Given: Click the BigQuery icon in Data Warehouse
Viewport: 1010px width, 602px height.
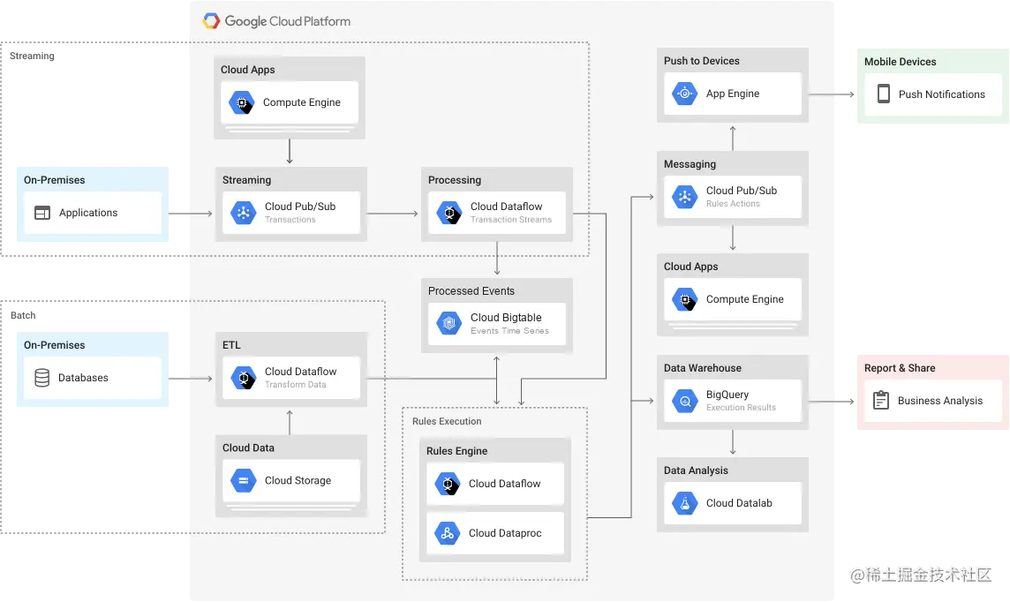Looking at the screenshot, I should tap(685, 401).
